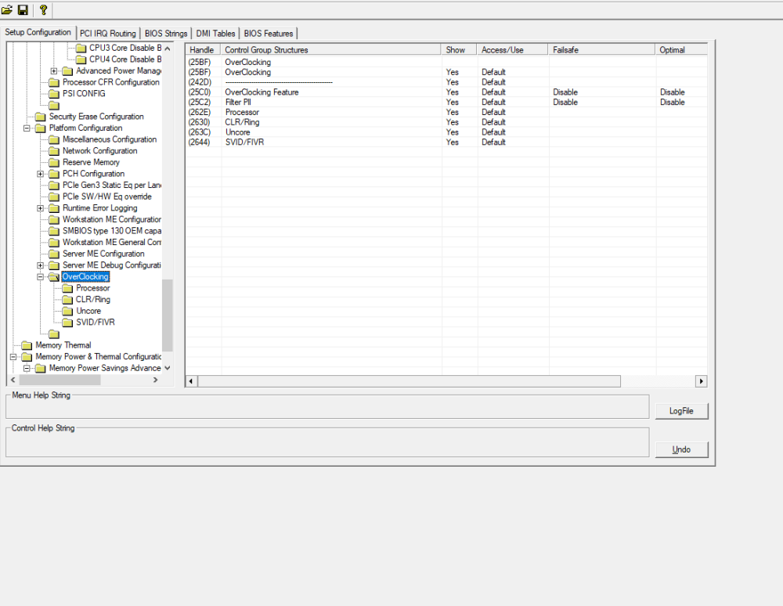Open the BIOS Strings tab
The height and width of the screenshot is (606, 783).
[x=166, y=34]
